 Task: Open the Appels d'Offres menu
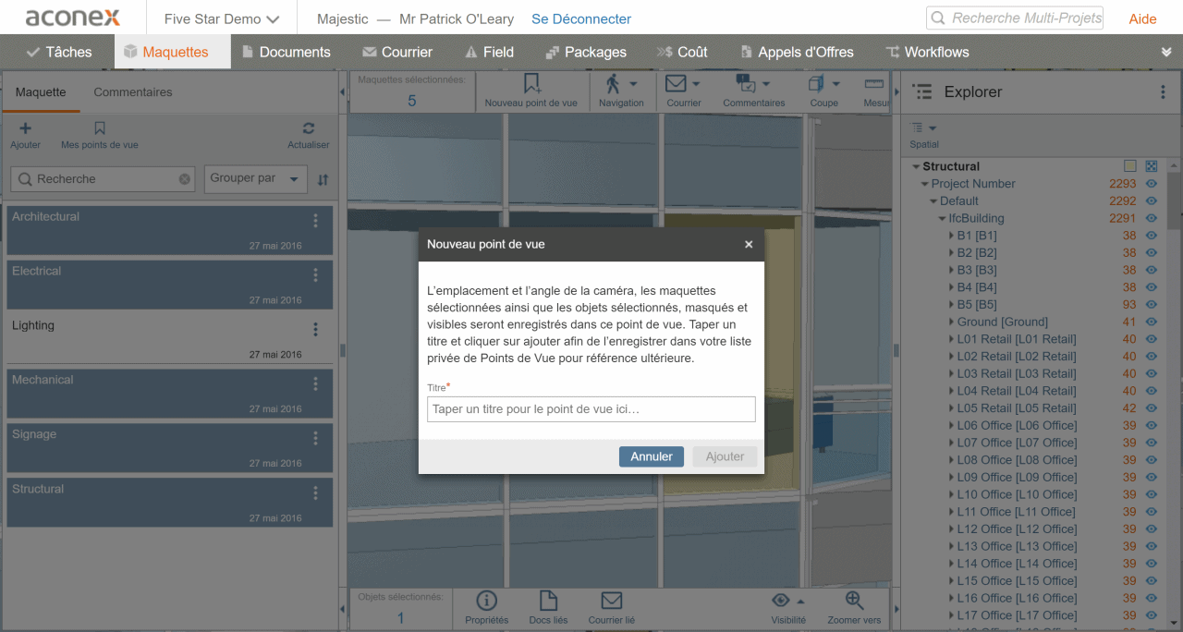tap(797, 52)
